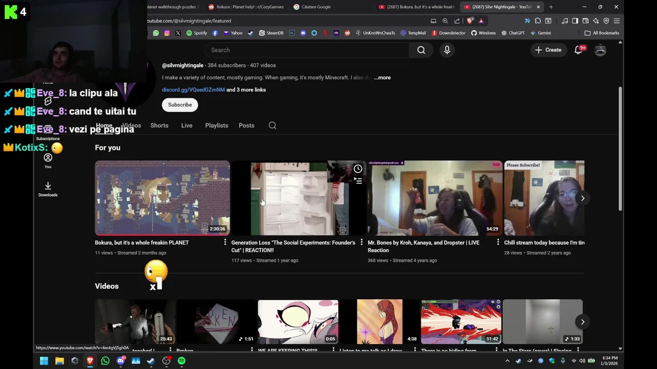Click the Create button
The image size is (657, 369).
click(x=548, y=50)
